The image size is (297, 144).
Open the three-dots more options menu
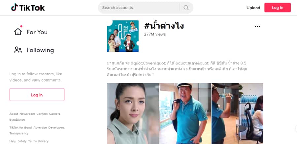[x=257, y=26]
